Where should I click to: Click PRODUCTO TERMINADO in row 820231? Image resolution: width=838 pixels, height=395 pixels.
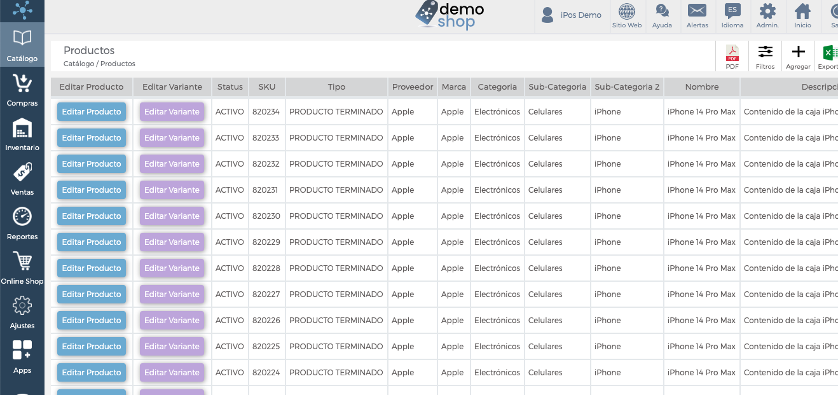pyautogui.click(x=336, y=190)
